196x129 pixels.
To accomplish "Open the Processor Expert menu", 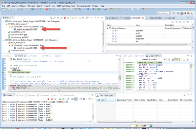I will (x=83, y=6).
